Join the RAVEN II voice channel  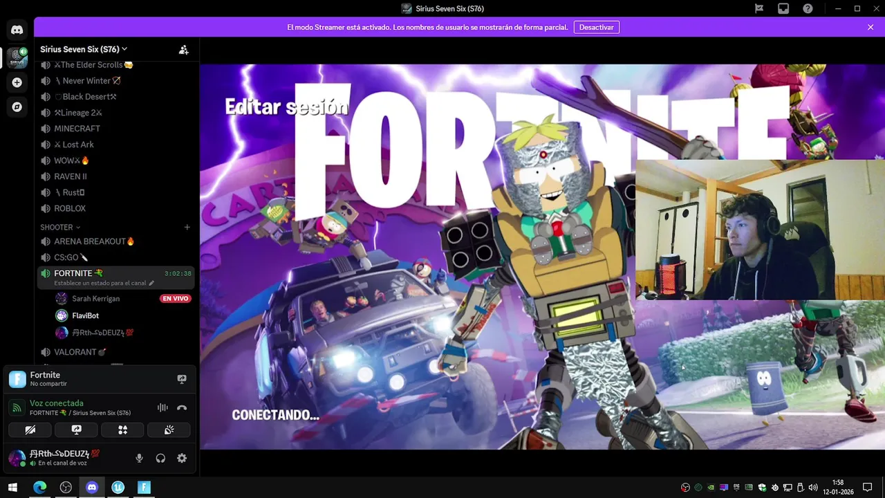[115, 176]
